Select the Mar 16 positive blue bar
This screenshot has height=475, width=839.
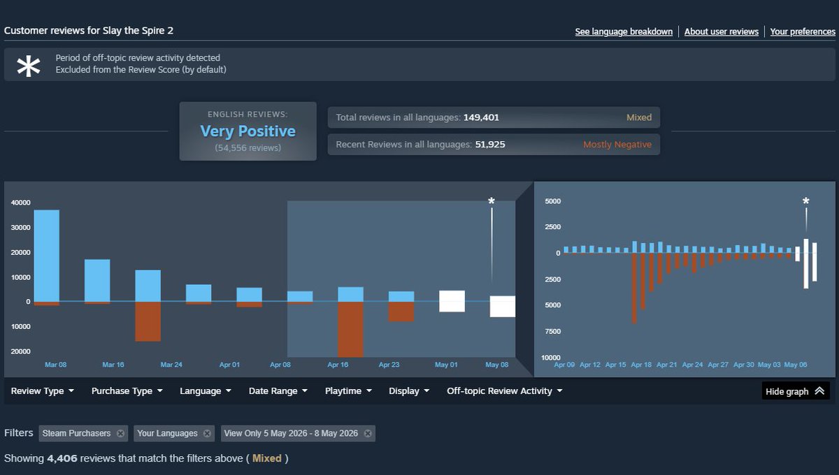pos(97,281)
